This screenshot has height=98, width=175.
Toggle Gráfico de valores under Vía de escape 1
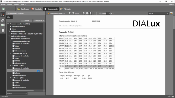click(x=13, y=63)
